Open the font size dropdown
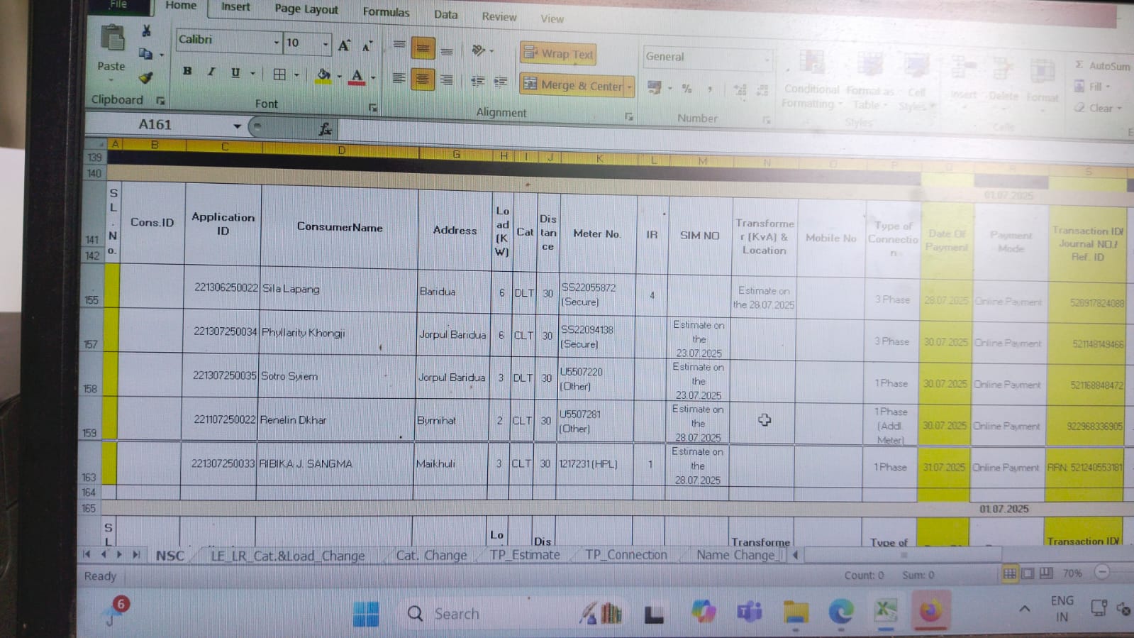Screen dimensions: 1134x638 tap(326, 45)
